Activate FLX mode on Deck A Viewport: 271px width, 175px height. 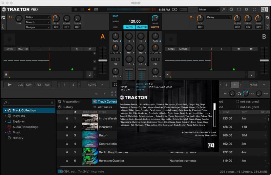(39, 85)
